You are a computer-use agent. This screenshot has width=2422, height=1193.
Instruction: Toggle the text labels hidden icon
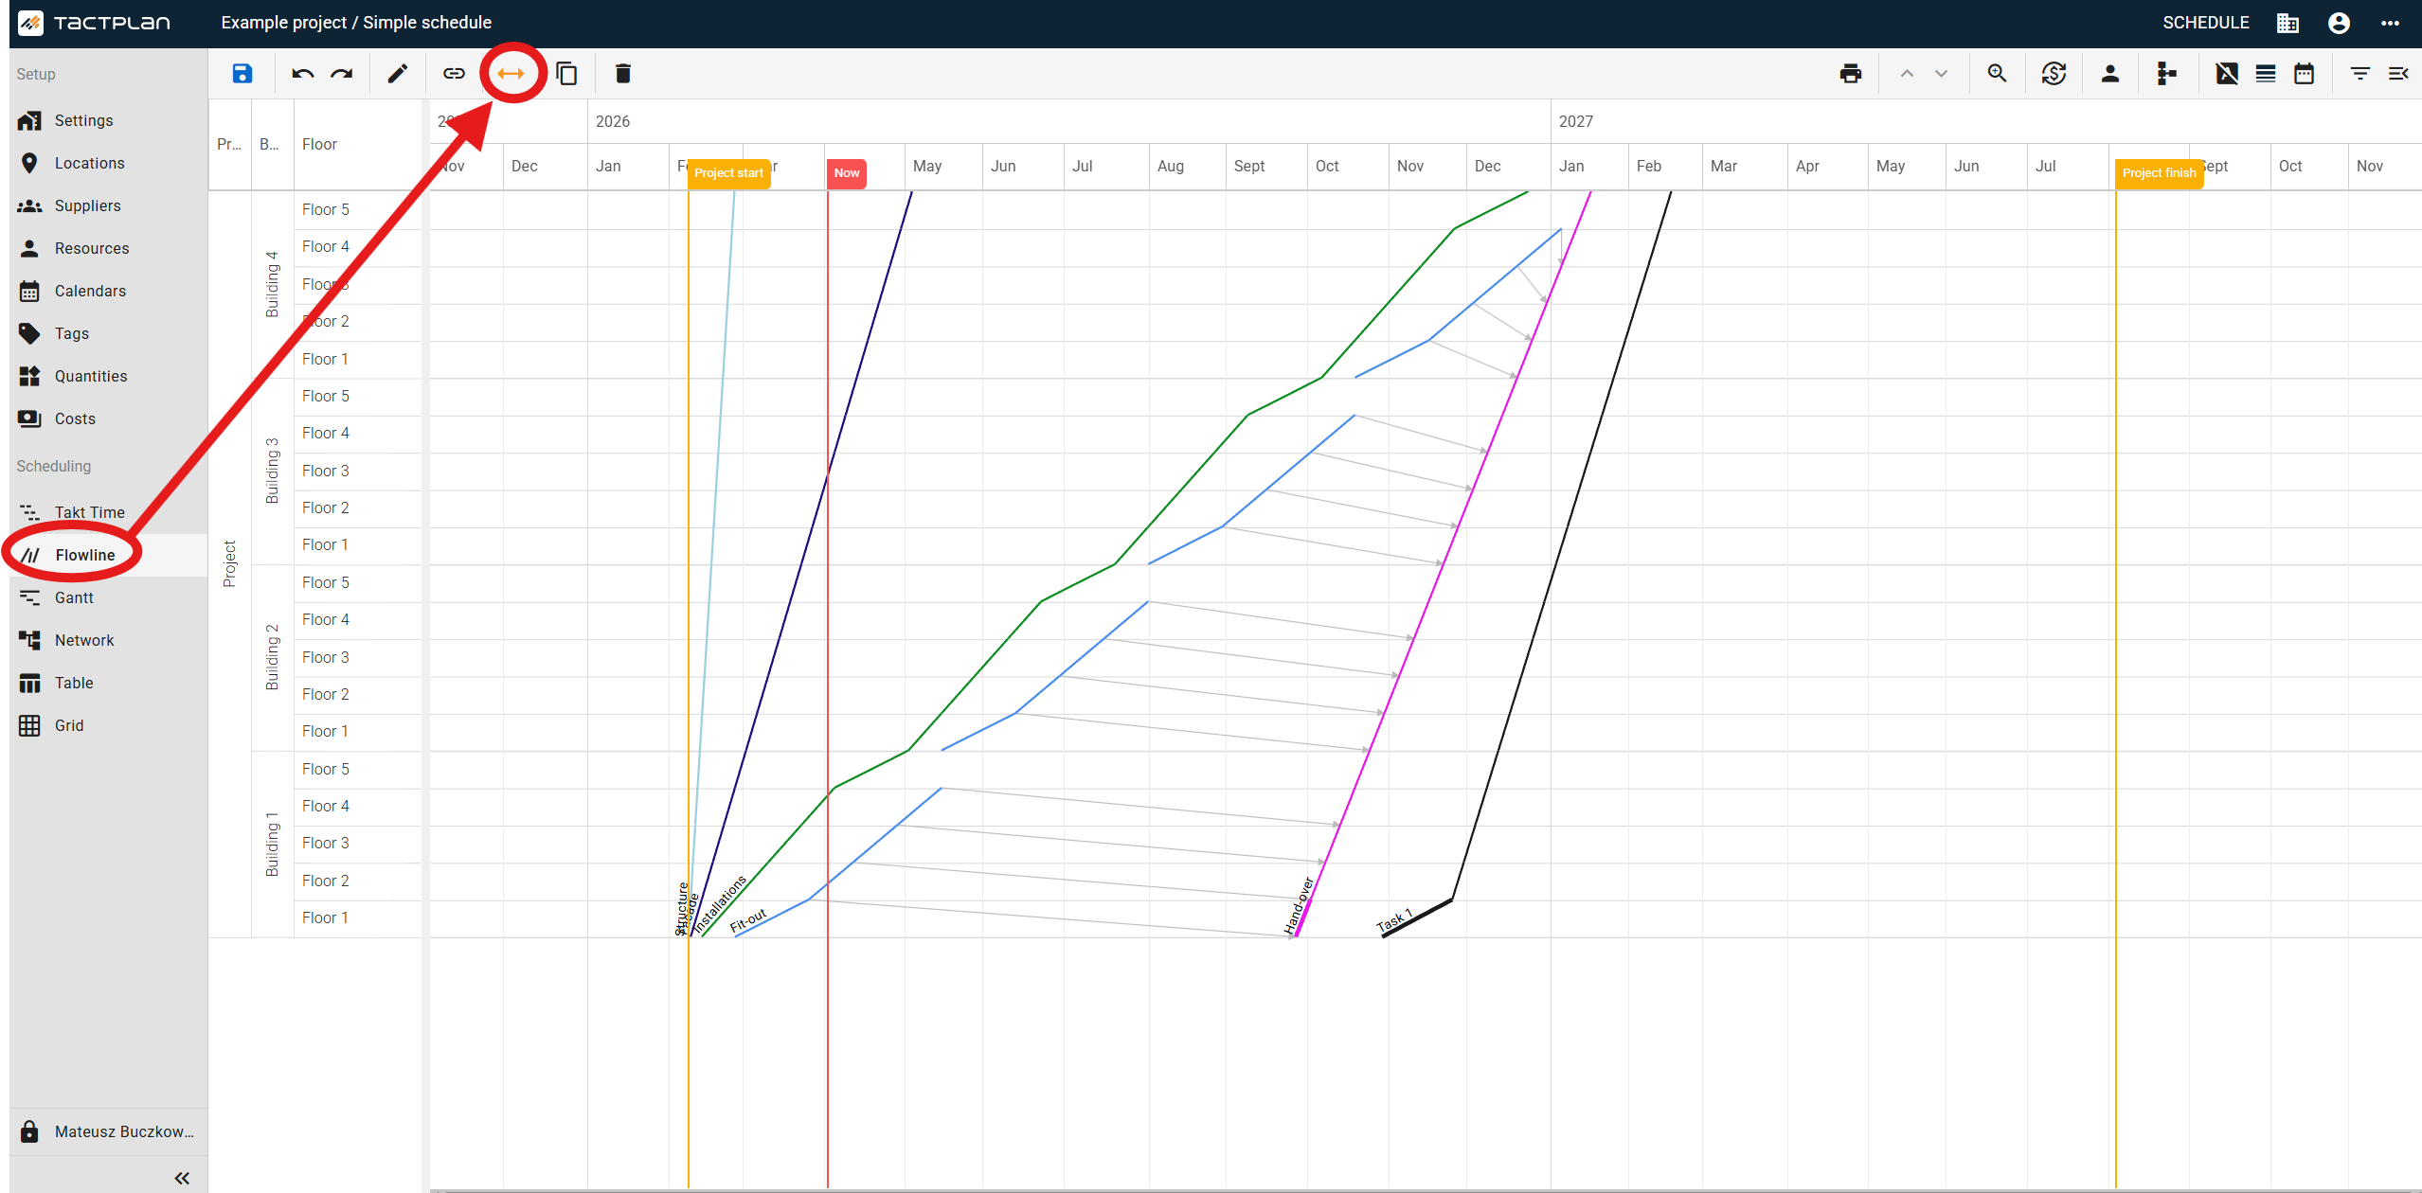[2227, 74]
